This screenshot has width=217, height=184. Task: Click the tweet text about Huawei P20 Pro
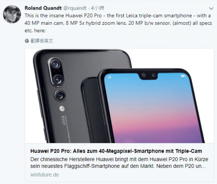[118, 23]
